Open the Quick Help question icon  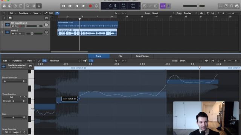click(x=15, y=6)
